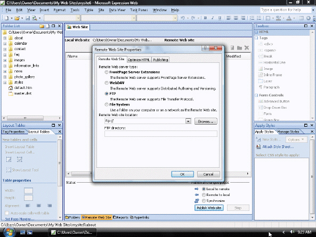Toggle Auto-scale cells with table checkbox

coord(7,213)
